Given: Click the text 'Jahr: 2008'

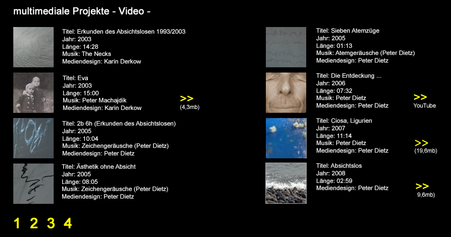Looking at the screenshot, I should tap(331, 173).
